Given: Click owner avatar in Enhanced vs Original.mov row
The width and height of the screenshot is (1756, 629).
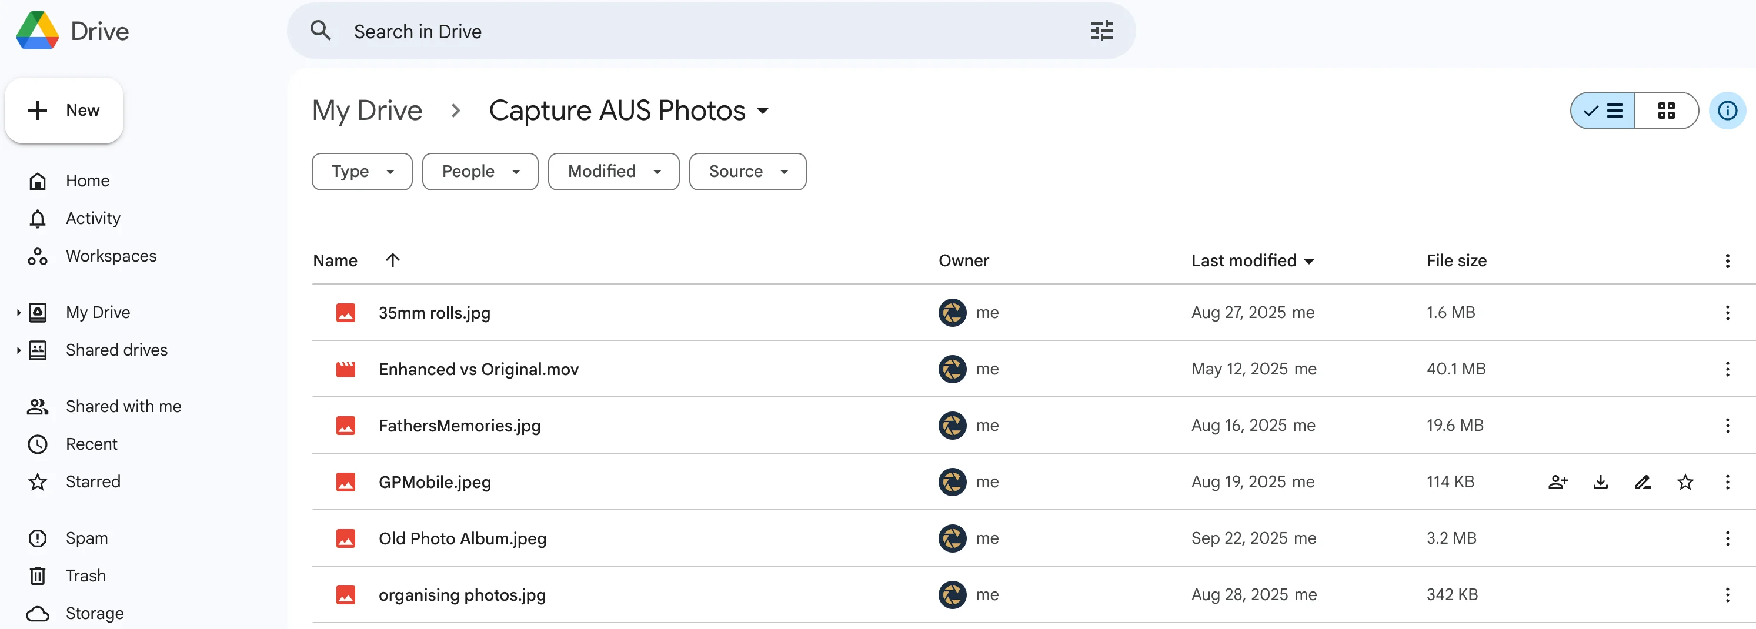Looking at the screenshot, I should (x=952, y=369).
